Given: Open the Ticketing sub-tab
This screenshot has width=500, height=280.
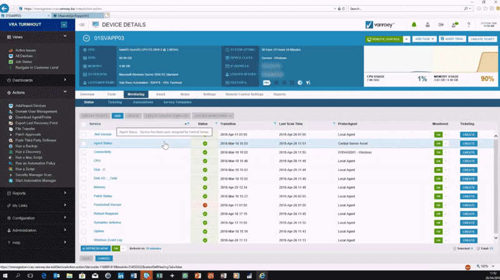Looking at the screenshot, I should point(115,102).
